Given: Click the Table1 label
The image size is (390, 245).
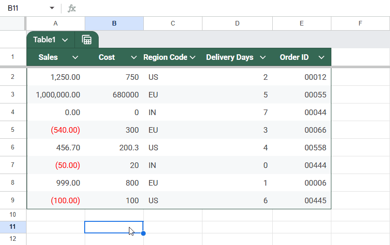Looking at the screenshot, I should (44, 40).
